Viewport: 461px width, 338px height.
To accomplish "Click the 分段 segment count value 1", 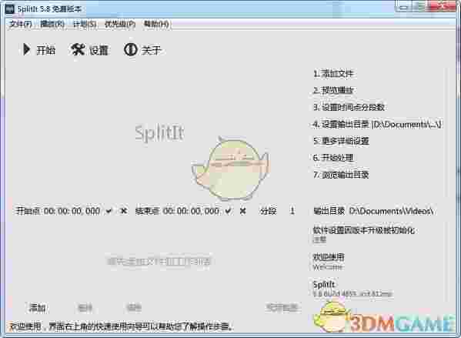I will coord(292,211).
